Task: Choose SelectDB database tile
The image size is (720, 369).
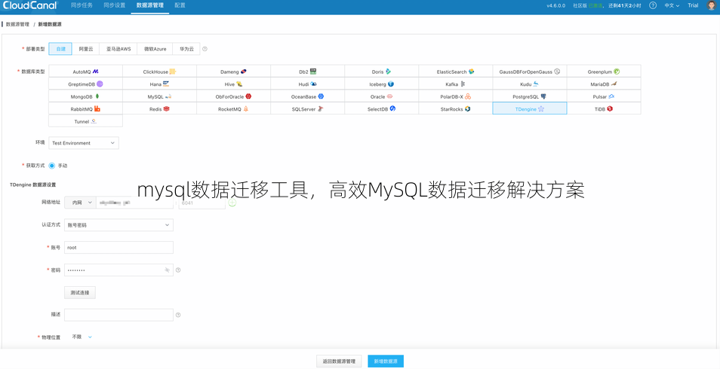Action: tap(381, 108)
